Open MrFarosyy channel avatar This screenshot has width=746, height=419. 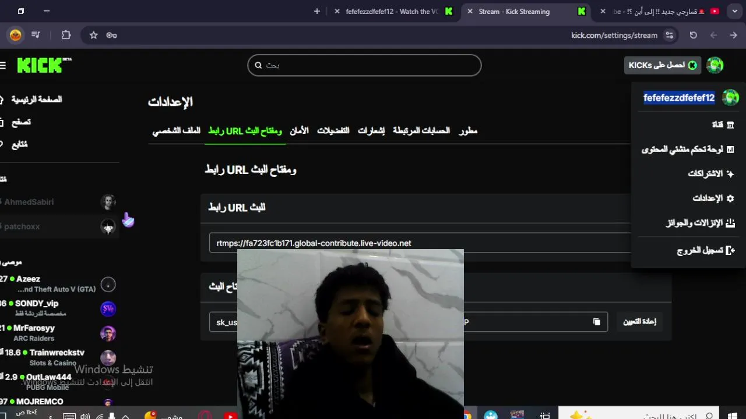tap(108, 333)
